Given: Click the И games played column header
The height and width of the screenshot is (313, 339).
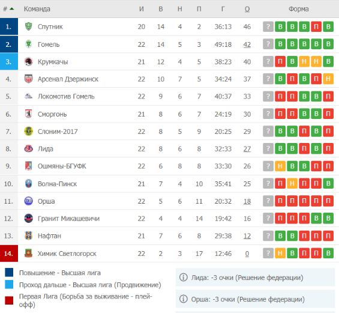Looking at the screenshot, I should click(142, 9).
